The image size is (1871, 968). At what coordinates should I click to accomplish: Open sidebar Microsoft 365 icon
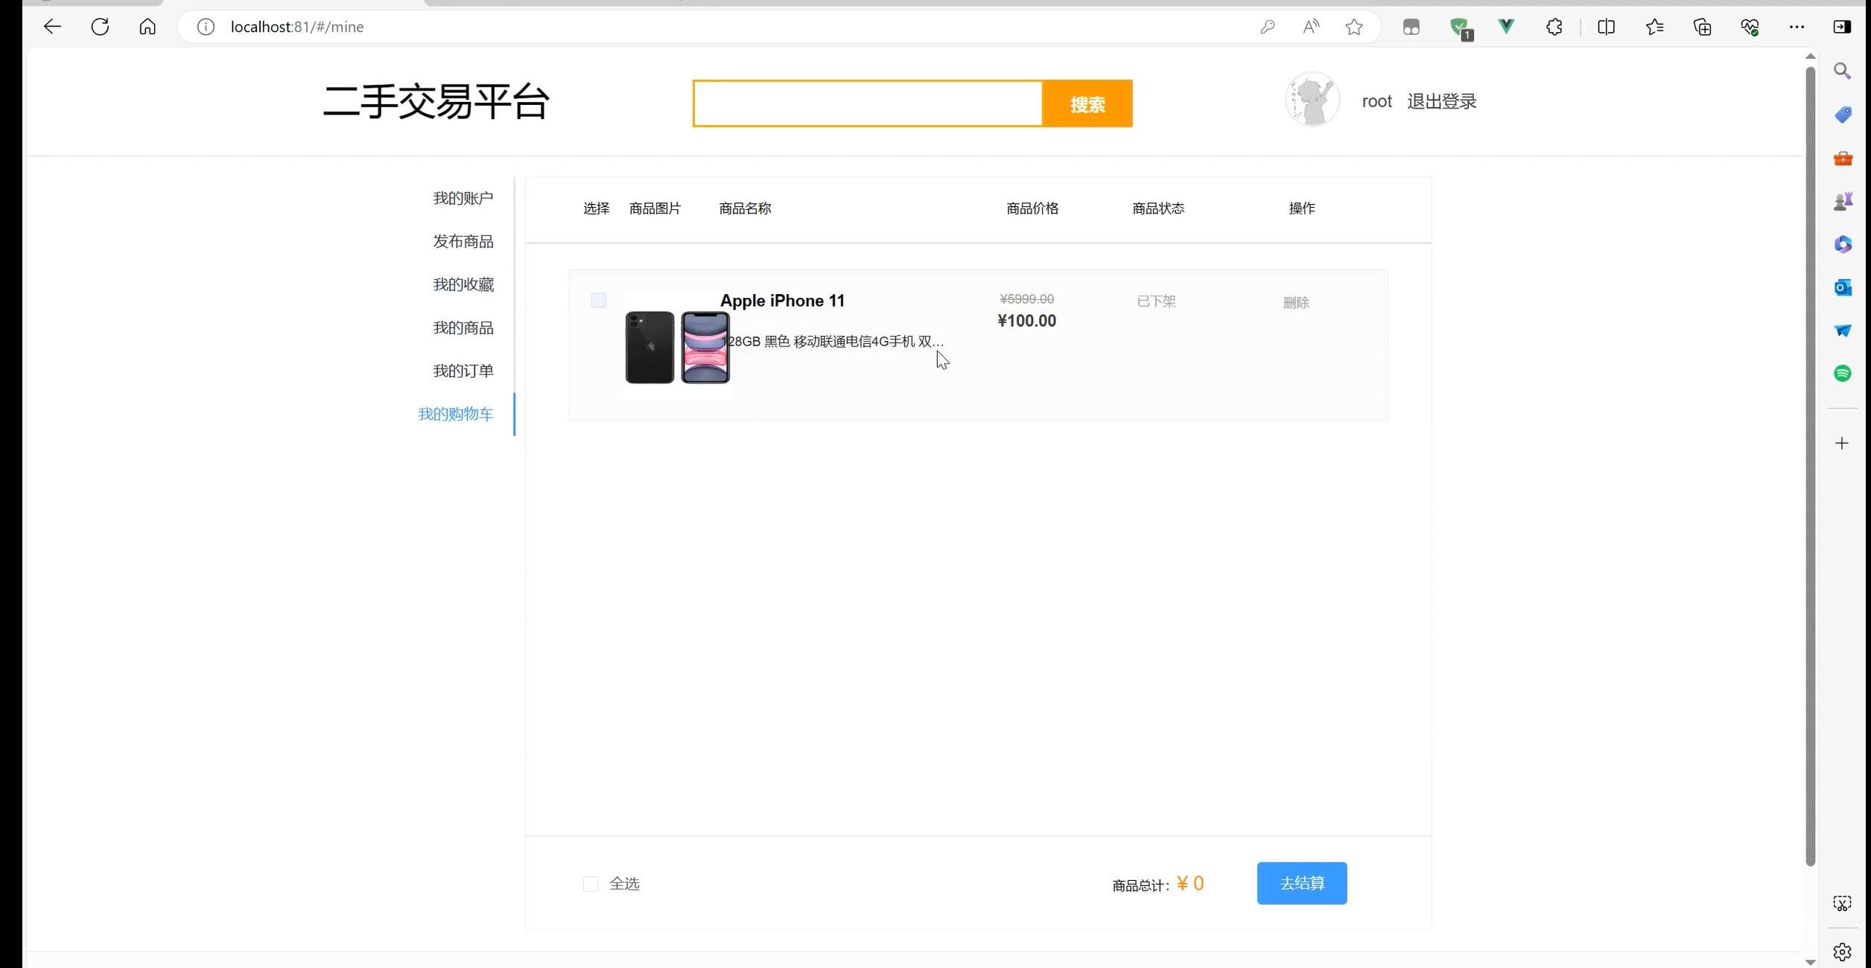[x=1842, y=244]
